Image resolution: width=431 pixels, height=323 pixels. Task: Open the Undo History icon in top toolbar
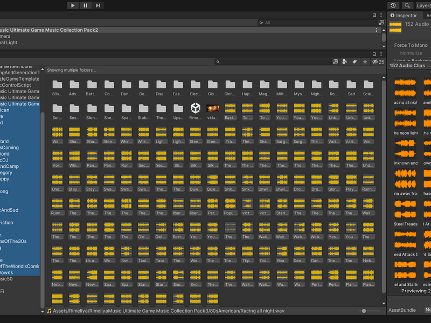[393, 5]
